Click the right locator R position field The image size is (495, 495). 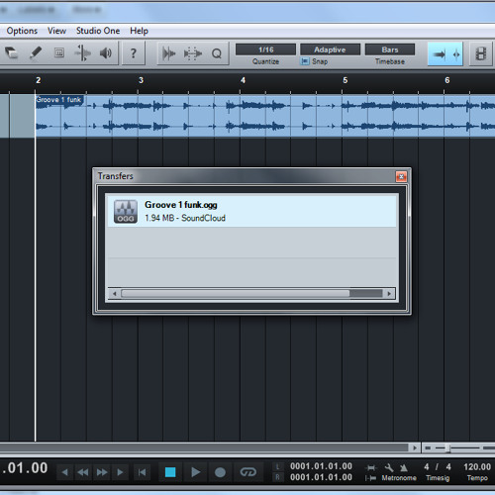tap(321, 477)
